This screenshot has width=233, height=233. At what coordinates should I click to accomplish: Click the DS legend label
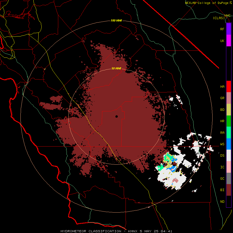[222, 156]
